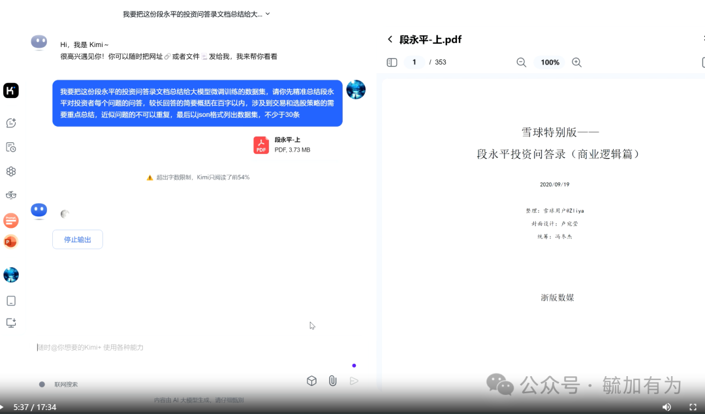The height and width of the screenshot is (414, 705).
Task: Toggle the video volume speaker icon
Action: (x=666, y=407)
